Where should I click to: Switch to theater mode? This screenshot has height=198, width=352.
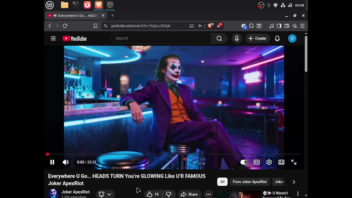click(x=281, y=162)
